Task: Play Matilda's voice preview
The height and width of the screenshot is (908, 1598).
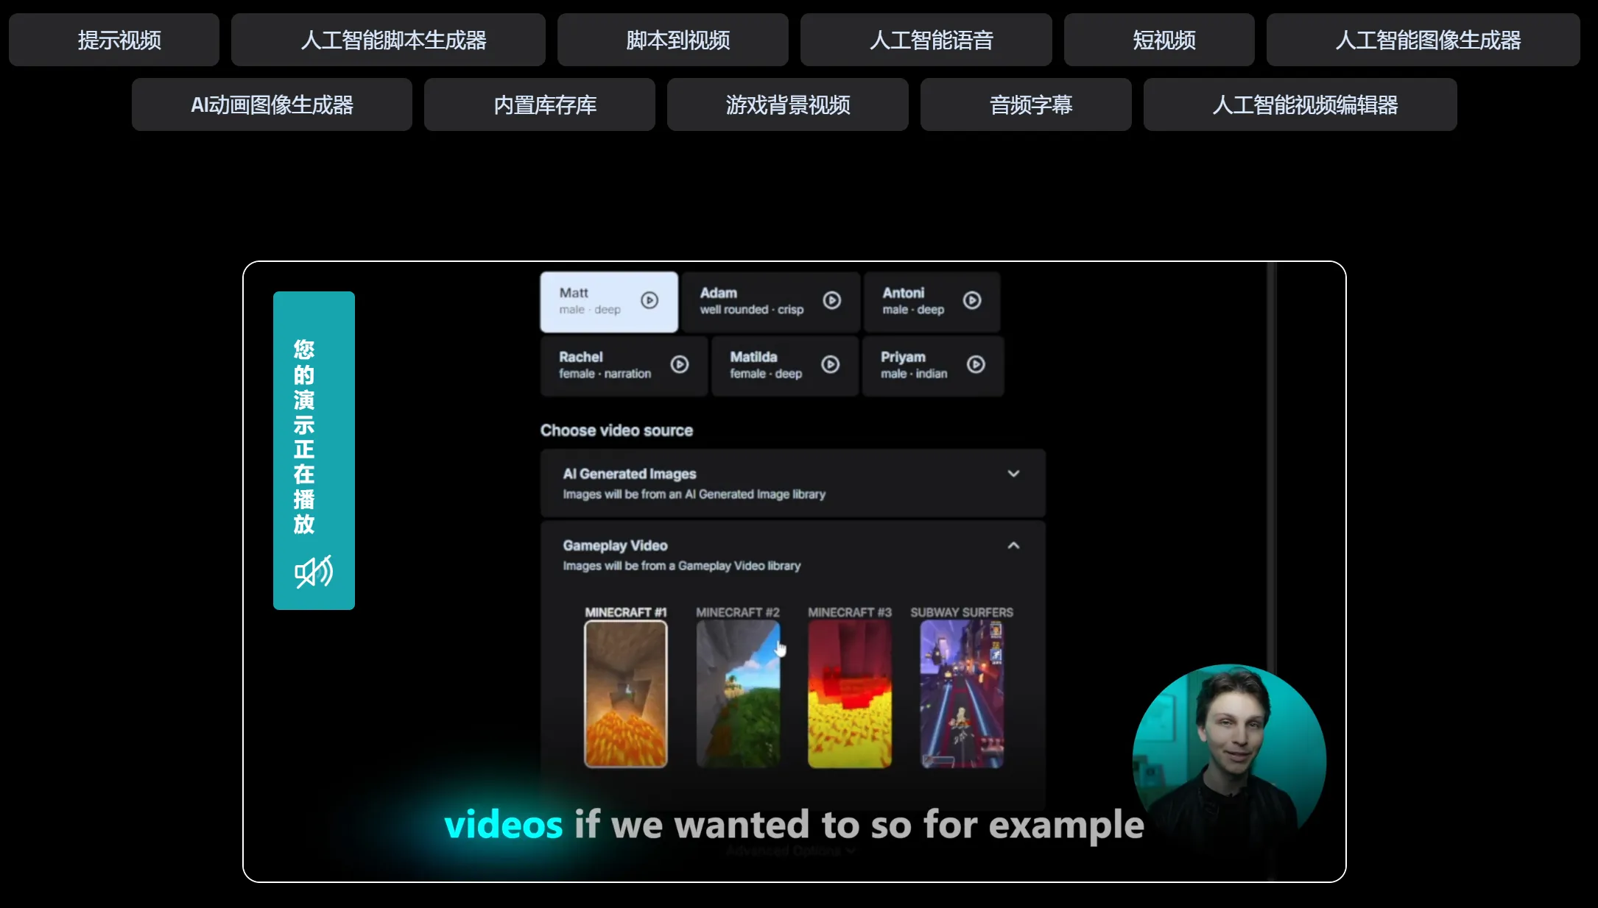Action: click(831, 364)
